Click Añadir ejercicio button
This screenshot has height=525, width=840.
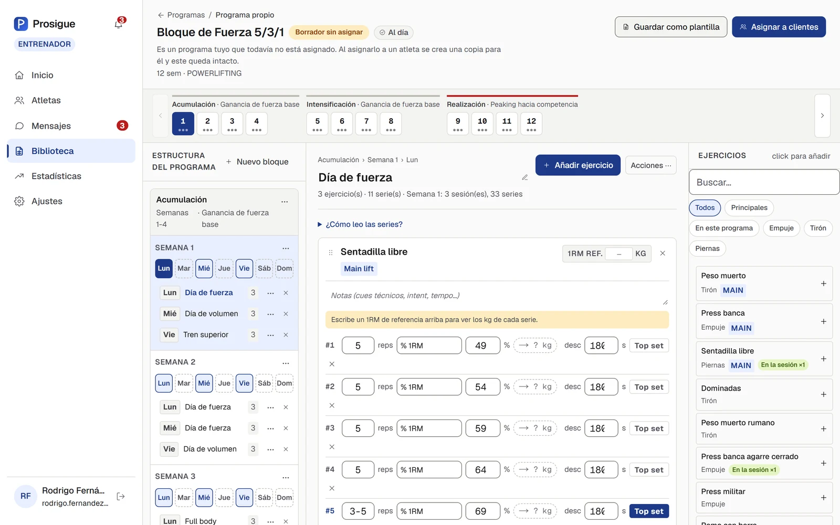pos(578,165)
